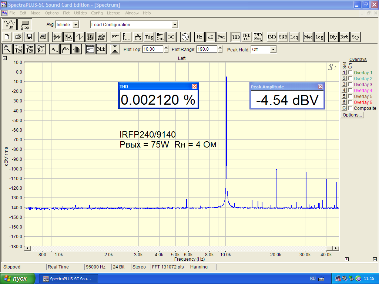Enable the Overlay 6 checkbox
This screenshot has width=379, height=284.
pos(350,102)
